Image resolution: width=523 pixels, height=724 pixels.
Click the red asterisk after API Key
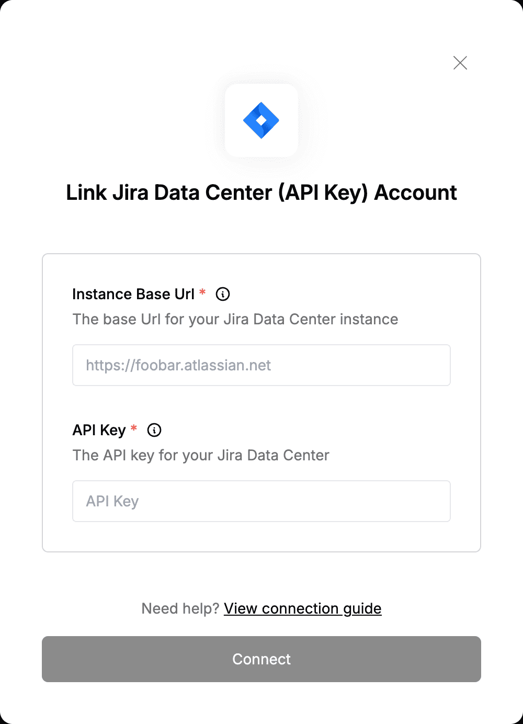[x=134, y=428]
